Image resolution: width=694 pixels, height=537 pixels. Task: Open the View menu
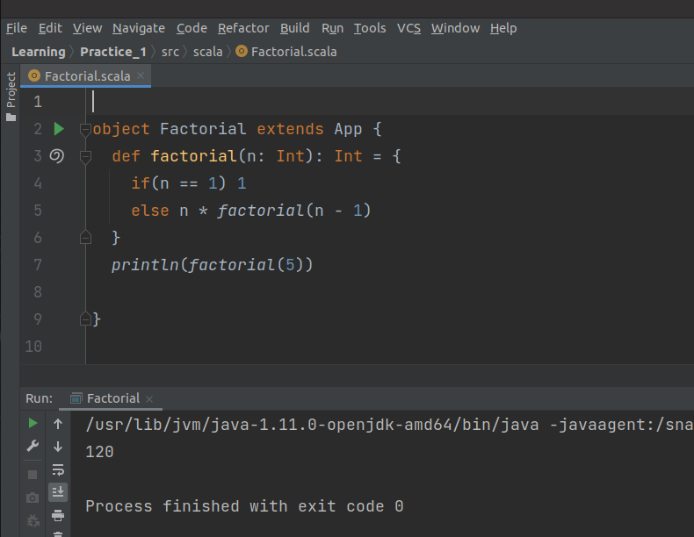coord(87,28)
